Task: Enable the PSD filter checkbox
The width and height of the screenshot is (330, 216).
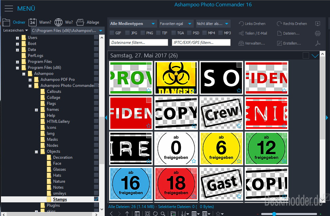Action: coord(189,33)
